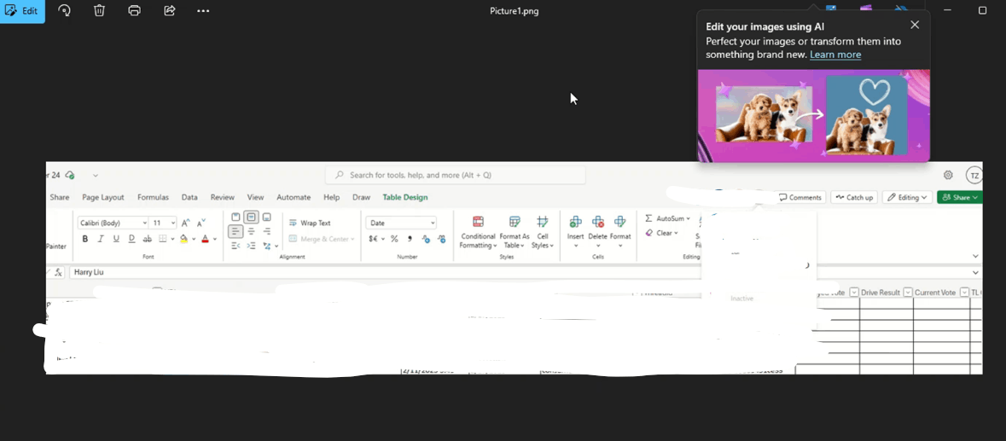This screenshot has height=441, width=1006.
Task: Click the increase indent icon
Action: pos(251,246)
